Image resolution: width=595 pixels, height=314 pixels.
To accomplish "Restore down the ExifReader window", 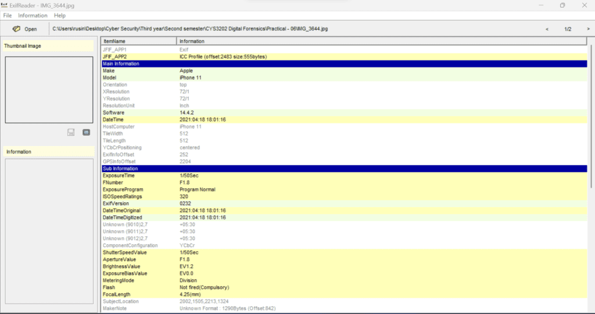I will click(x=562, y=5).
